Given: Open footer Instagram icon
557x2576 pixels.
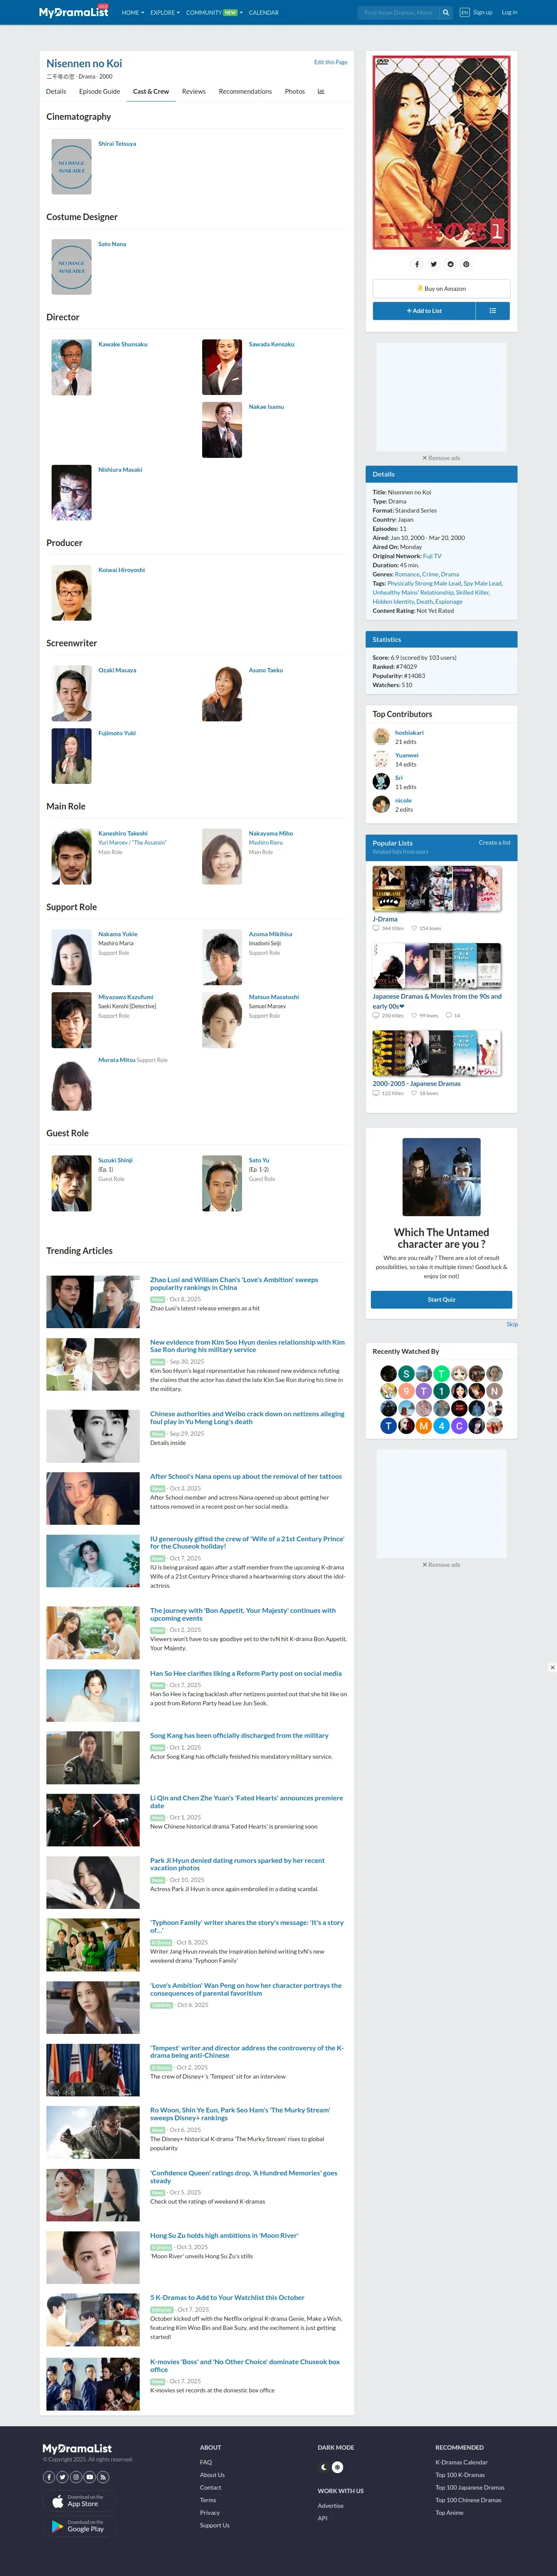Looking at the screenshot, I should point(76,2477).
